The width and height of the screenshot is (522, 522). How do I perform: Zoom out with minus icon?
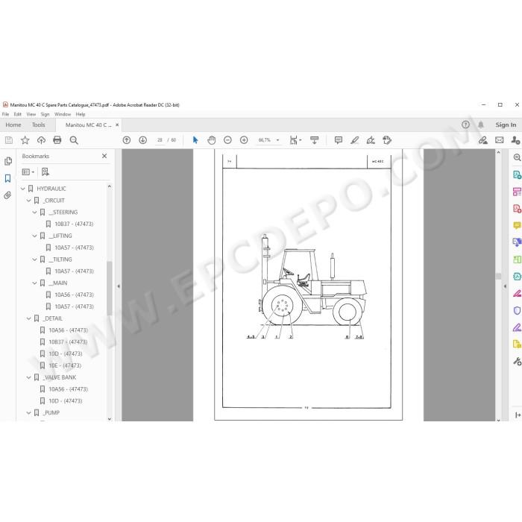pos(227,140)
